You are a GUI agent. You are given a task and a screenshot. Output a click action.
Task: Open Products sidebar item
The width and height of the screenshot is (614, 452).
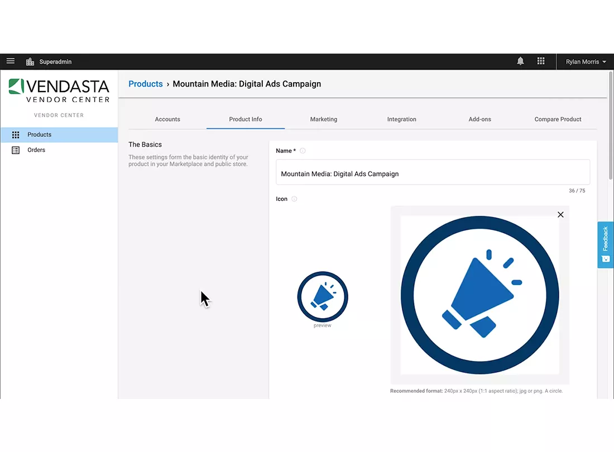[x=59, y=134]
